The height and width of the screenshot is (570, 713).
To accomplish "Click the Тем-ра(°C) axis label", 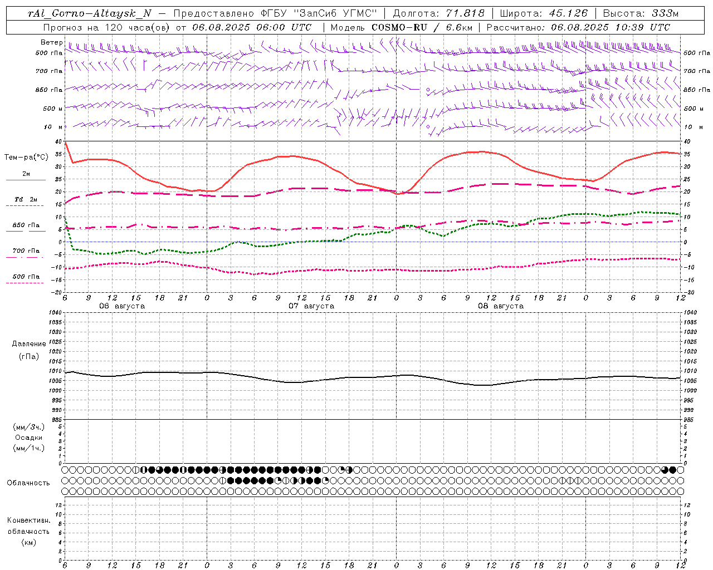I will click(26, 158).
